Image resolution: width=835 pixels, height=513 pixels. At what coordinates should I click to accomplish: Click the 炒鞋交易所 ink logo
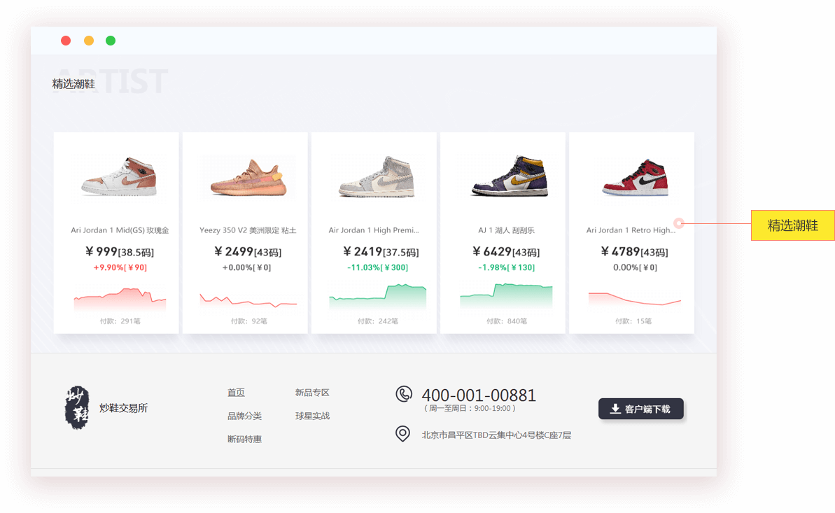tap(77, 407)
